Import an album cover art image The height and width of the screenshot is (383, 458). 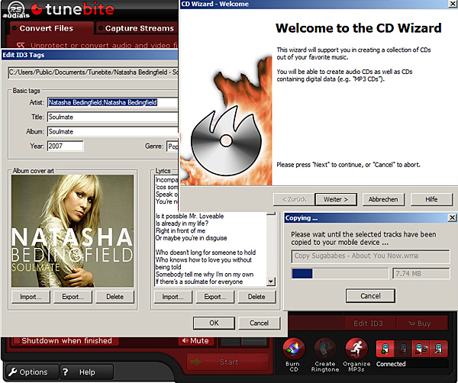click(31, 297)
